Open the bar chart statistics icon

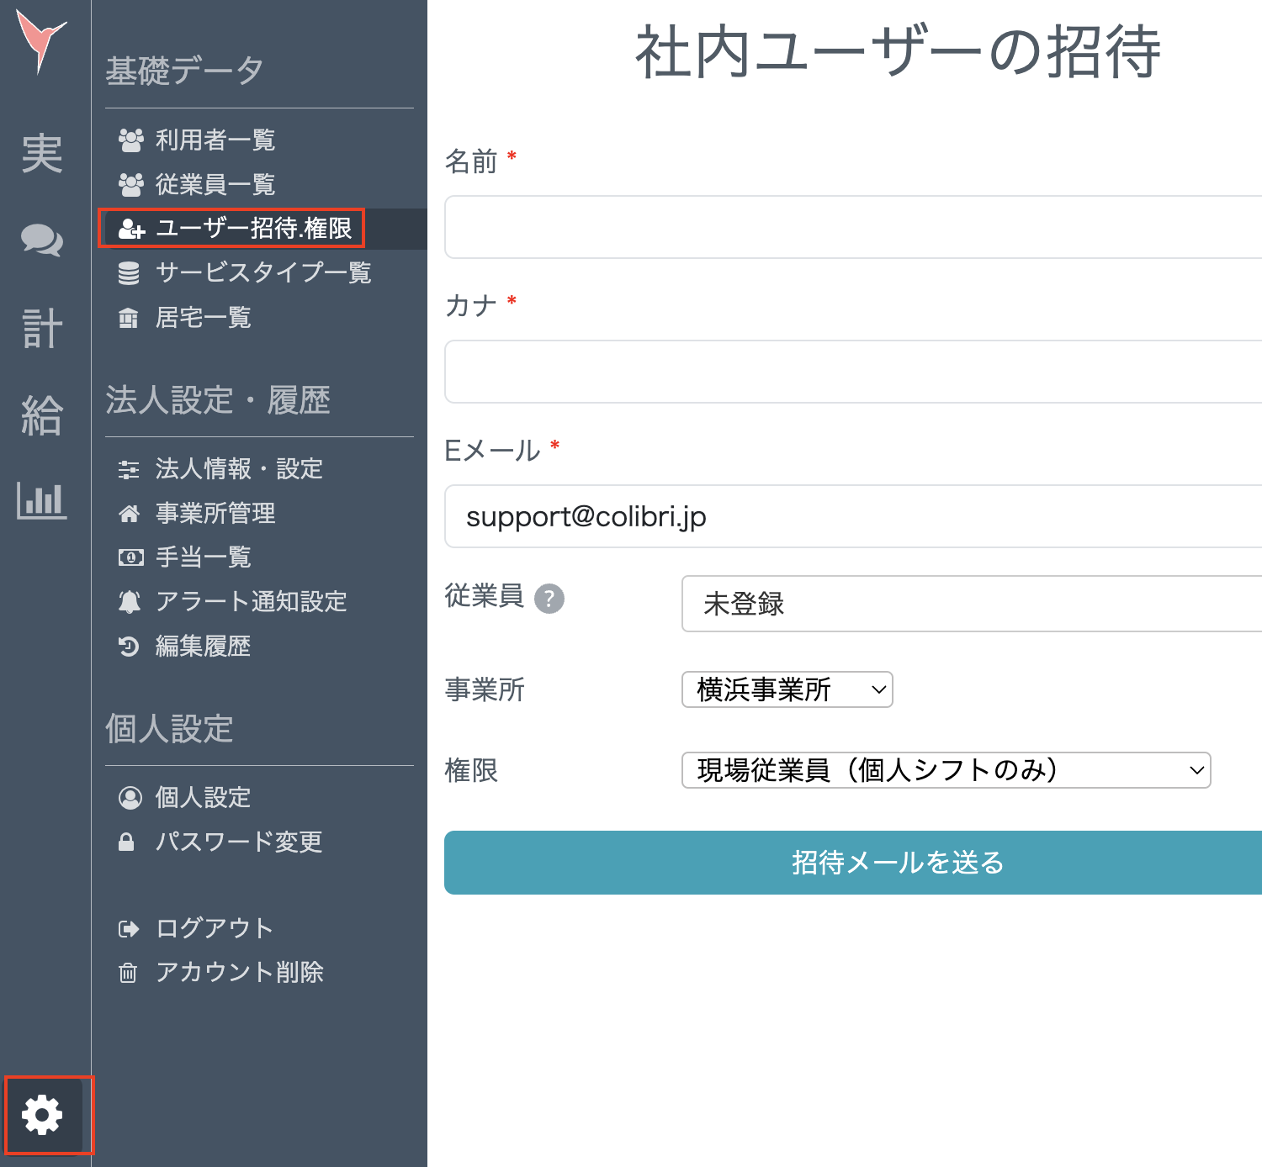(40, 501)
